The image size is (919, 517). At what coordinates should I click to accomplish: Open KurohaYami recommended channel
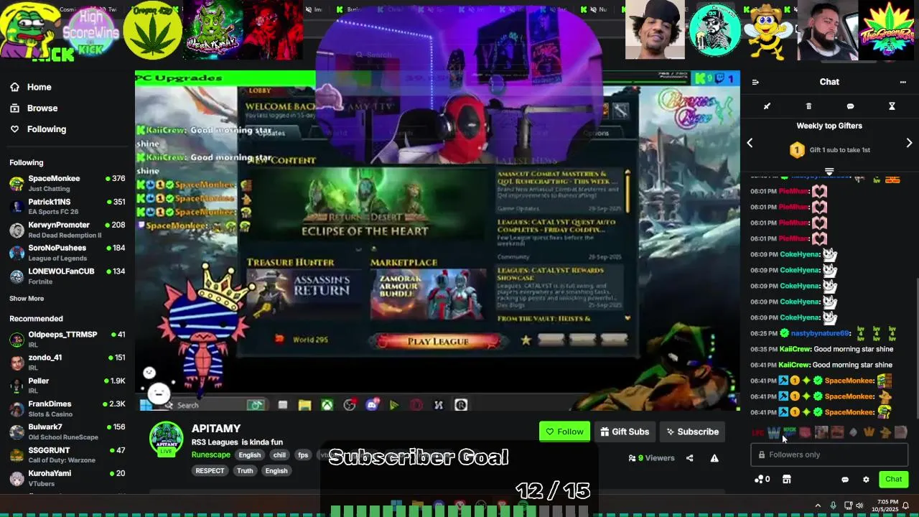pos(67,478)
